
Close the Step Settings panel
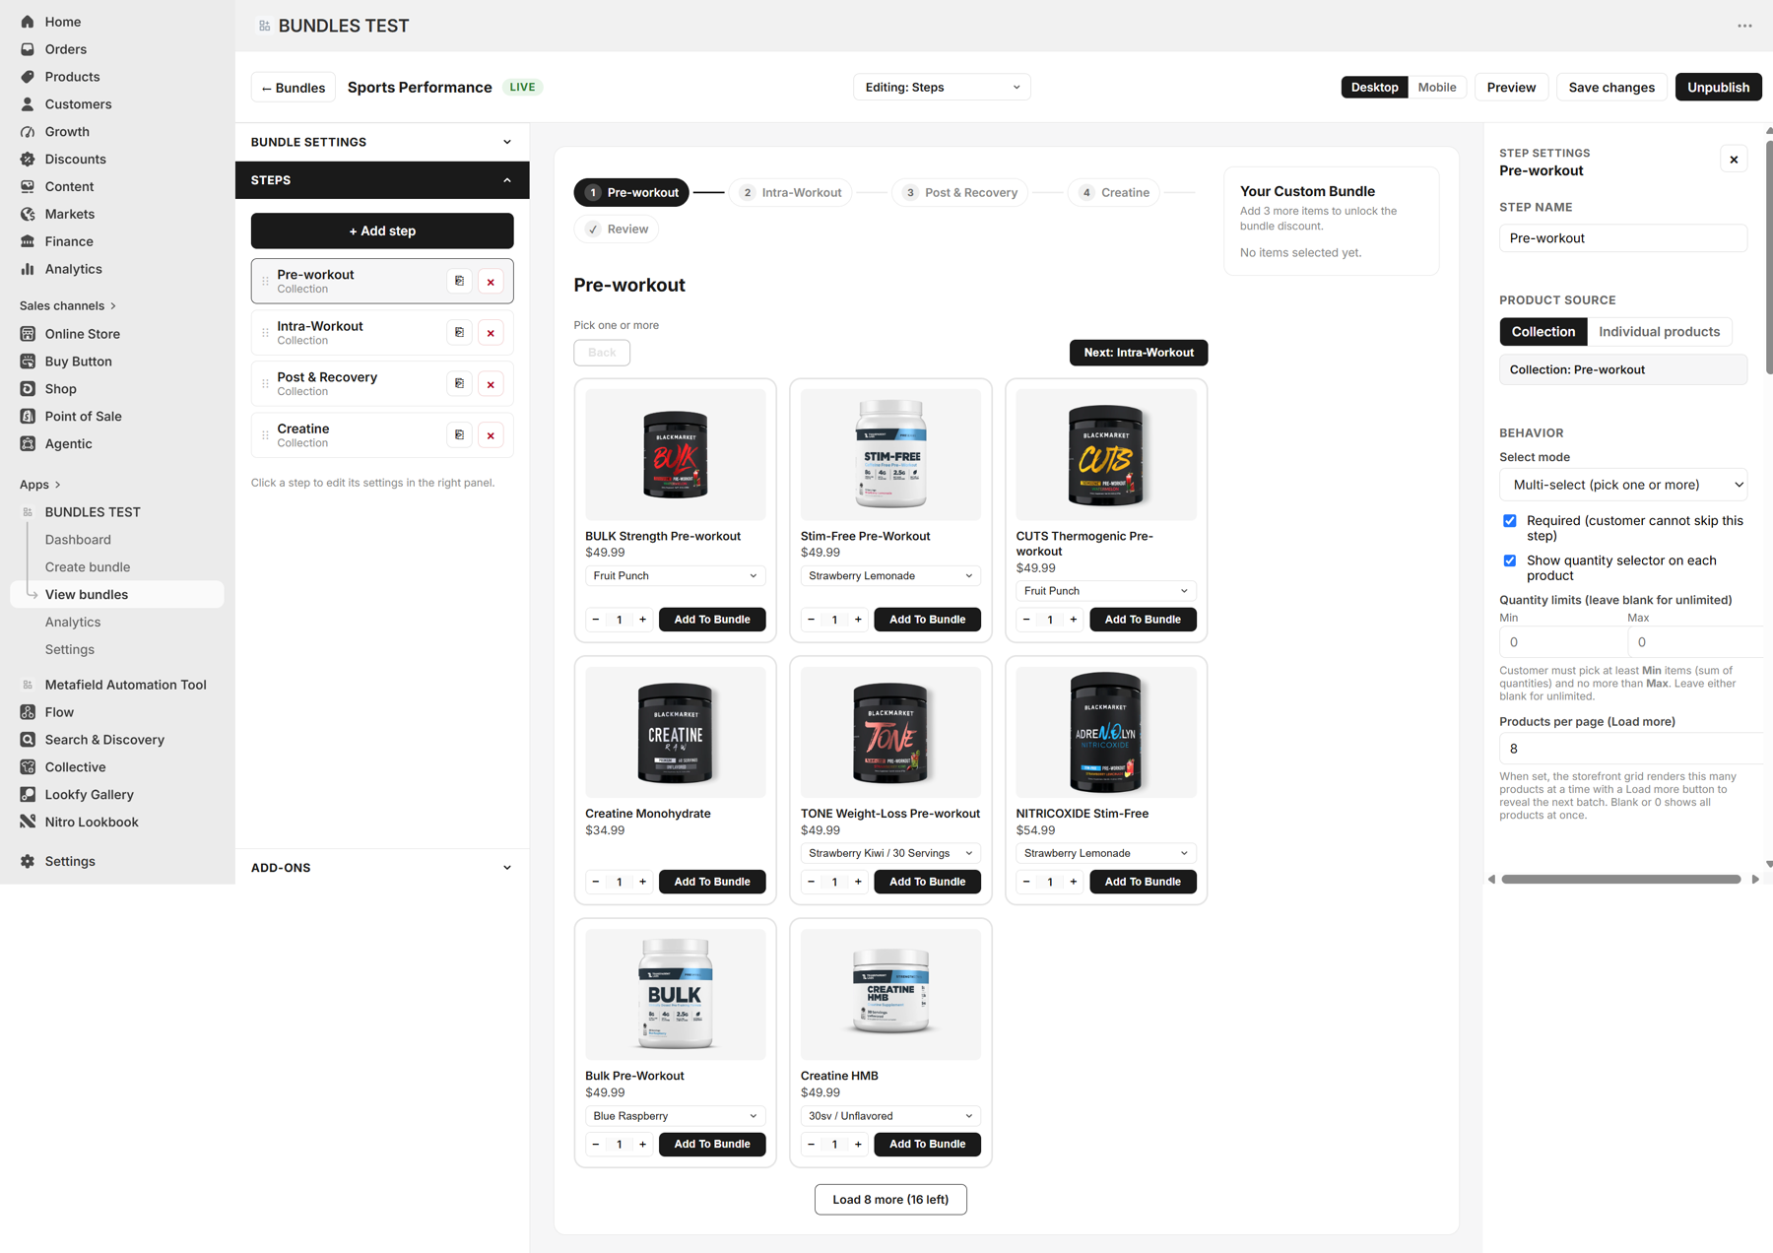1734,160
